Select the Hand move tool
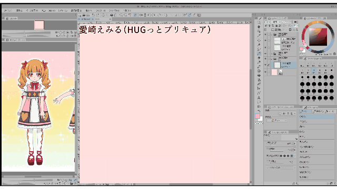 259,27
